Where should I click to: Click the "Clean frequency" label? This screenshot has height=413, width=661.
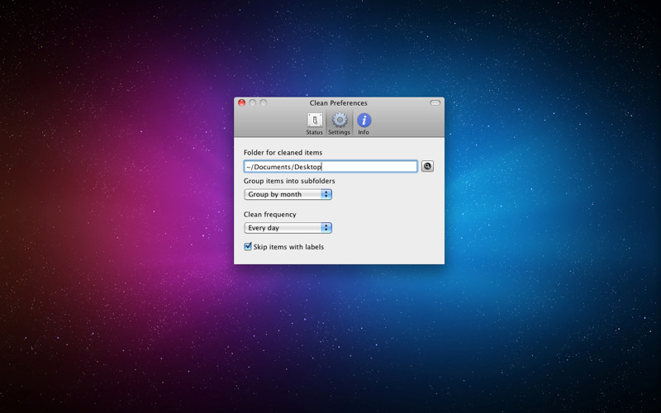(269, 215)
